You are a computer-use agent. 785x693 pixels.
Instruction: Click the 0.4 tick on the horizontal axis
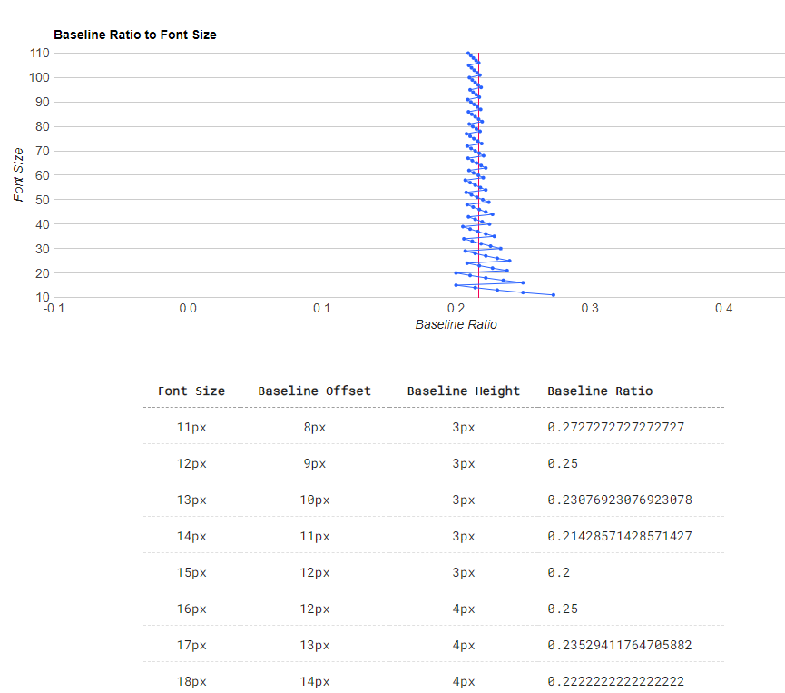[723, 309]
